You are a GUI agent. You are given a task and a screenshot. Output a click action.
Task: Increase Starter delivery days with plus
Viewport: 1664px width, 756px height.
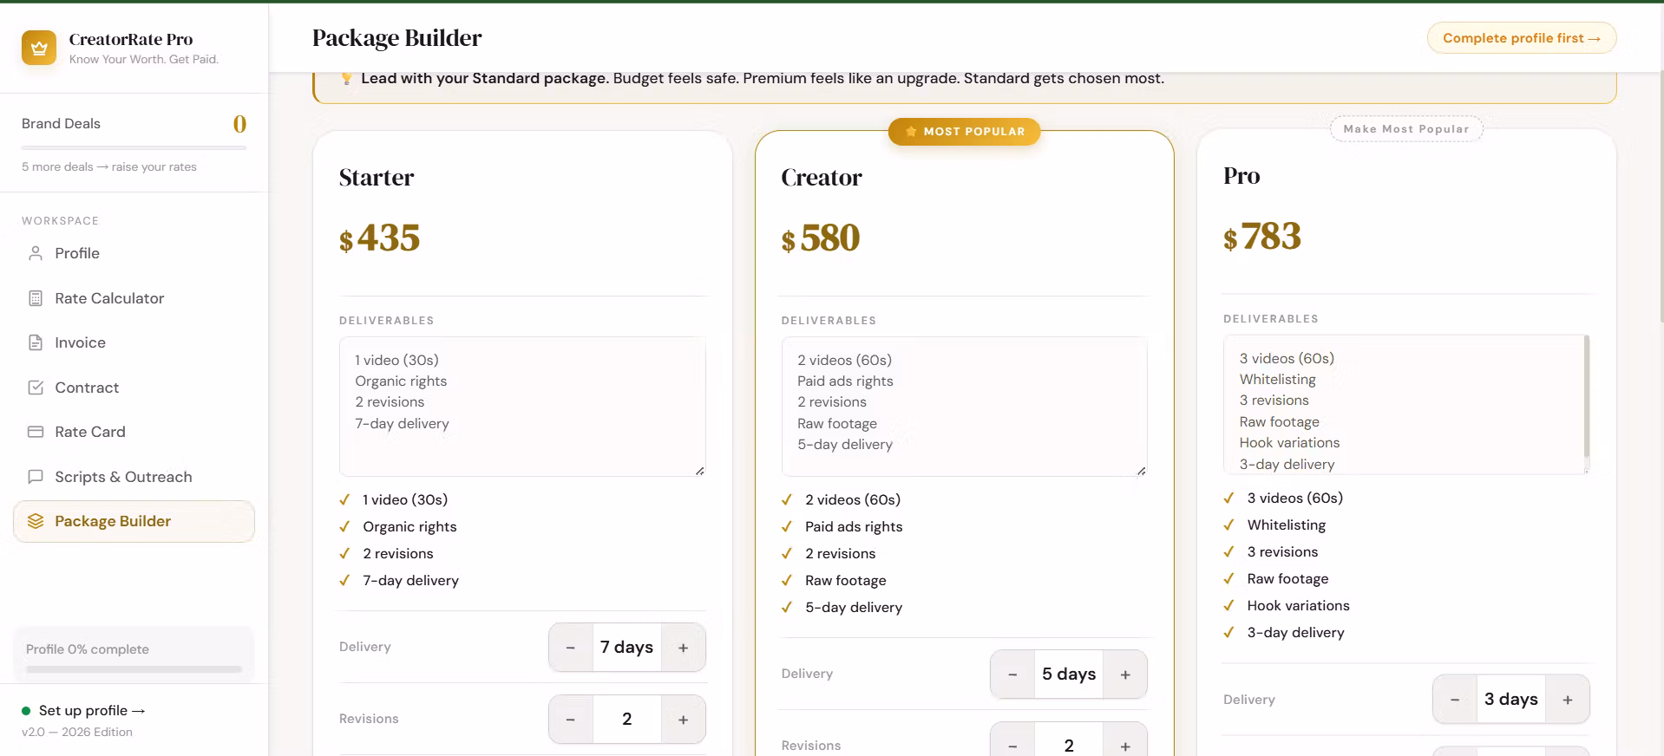point(684,648)
